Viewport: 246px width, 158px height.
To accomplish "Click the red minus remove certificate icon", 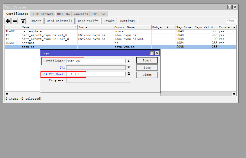I will [15, 21].
